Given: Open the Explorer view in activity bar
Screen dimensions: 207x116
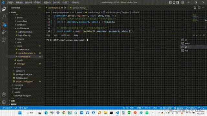Looking at the screenshot, I should (4, 9).
